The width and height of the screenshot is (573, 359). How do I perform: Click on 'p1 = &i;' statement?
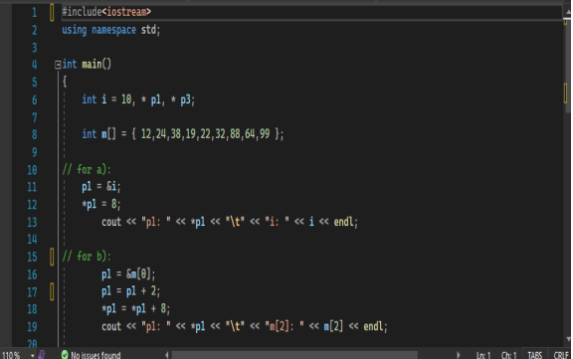coord(101,187)
